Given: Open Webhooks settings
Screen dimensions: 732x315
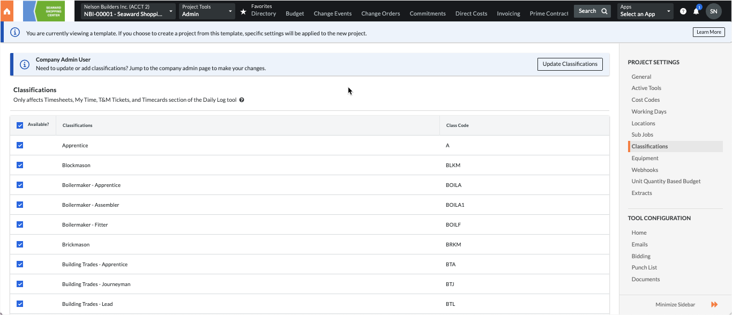Looking at the screenshot, I should 645,170.
